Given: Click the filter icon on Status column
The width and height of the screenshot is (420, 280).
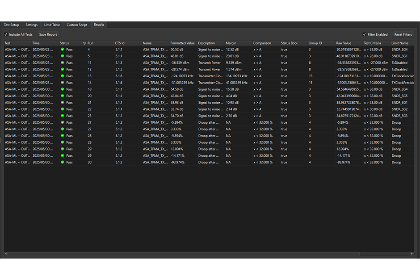Looking at the screenshot, I should (x=84, y=43).
